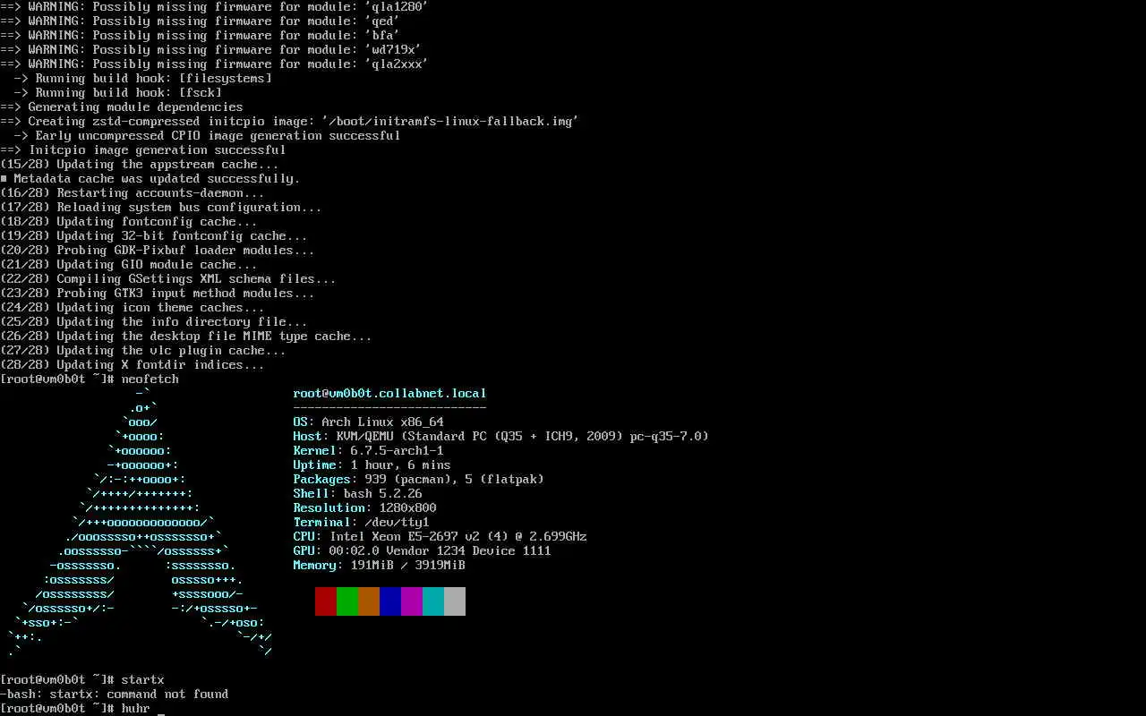Click the Arch Linux ASCII logo
Screen dimensions: 1146x716
pos(140,522)
